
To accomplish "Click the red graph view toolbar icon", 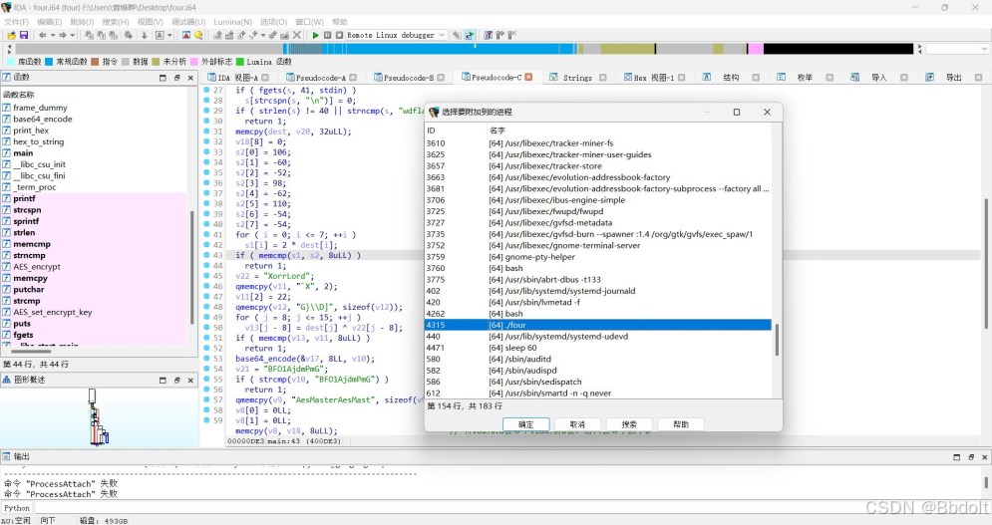I will (186, 36).
